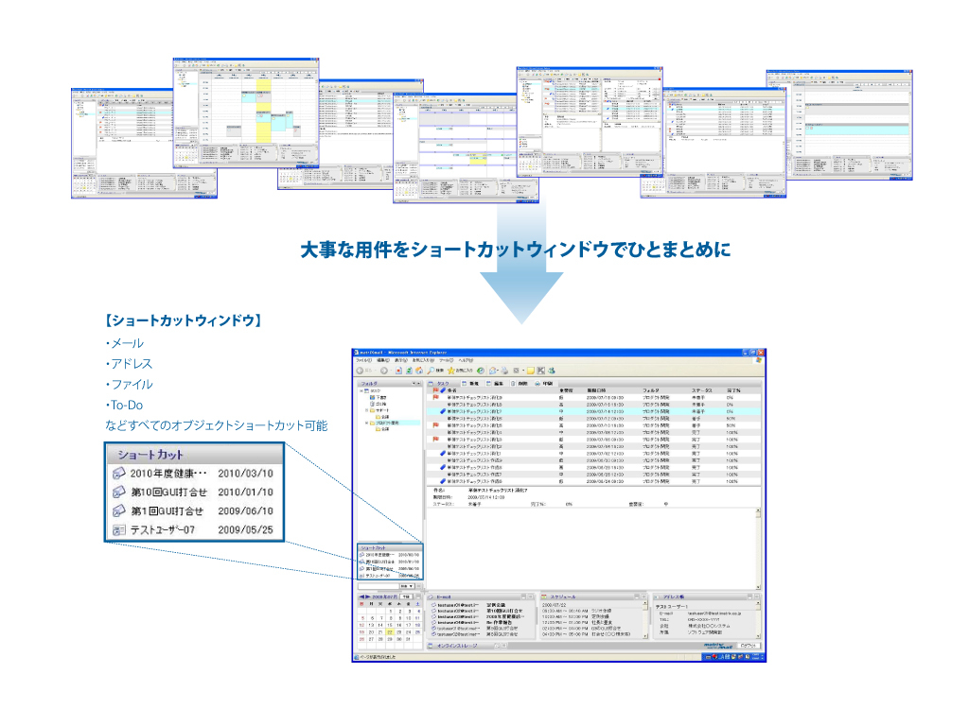The height and width of the screenshot is (726, 969).
Task: Open the 検索 dropdown below the shortcut panel
Action: [x=407, y=586]
